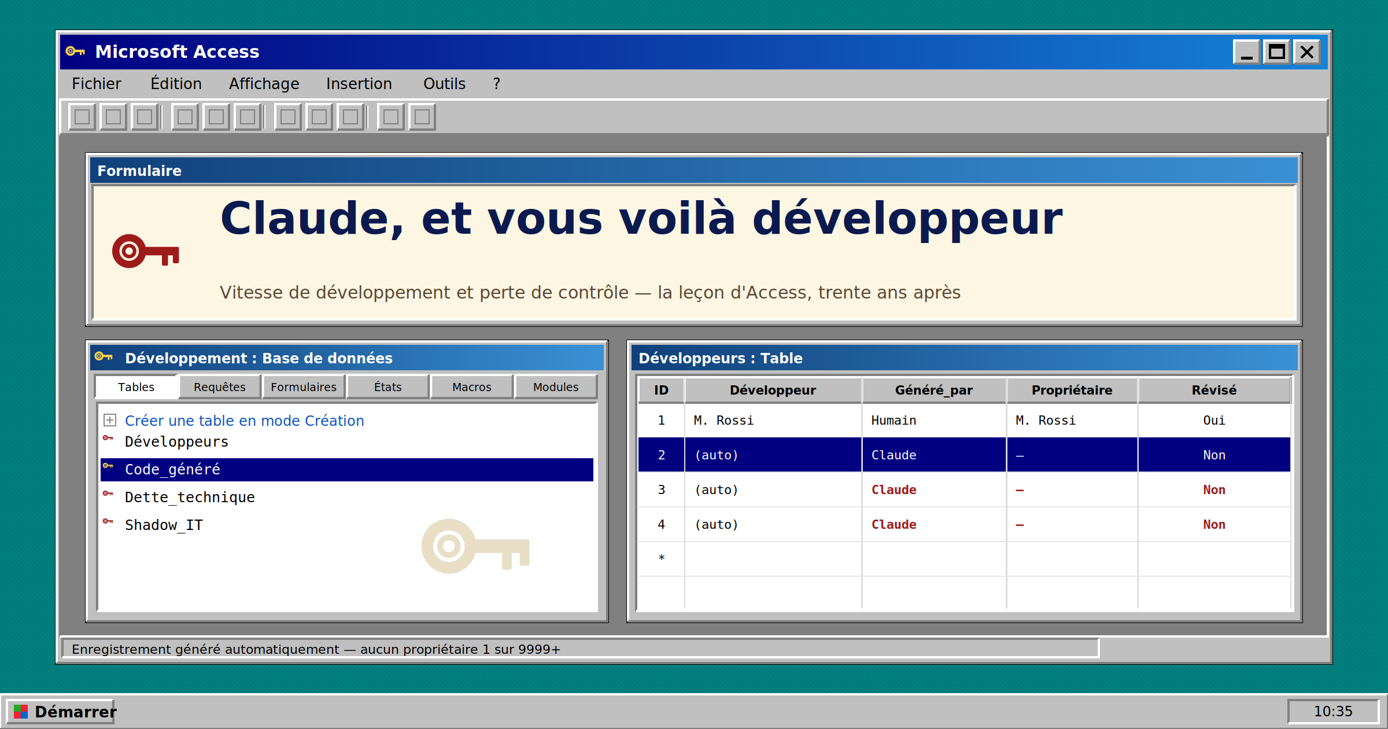This screenshot has width=1388, height=729.
Task: Minimize the Microsoft Access window
Action: click(1247, 52)
